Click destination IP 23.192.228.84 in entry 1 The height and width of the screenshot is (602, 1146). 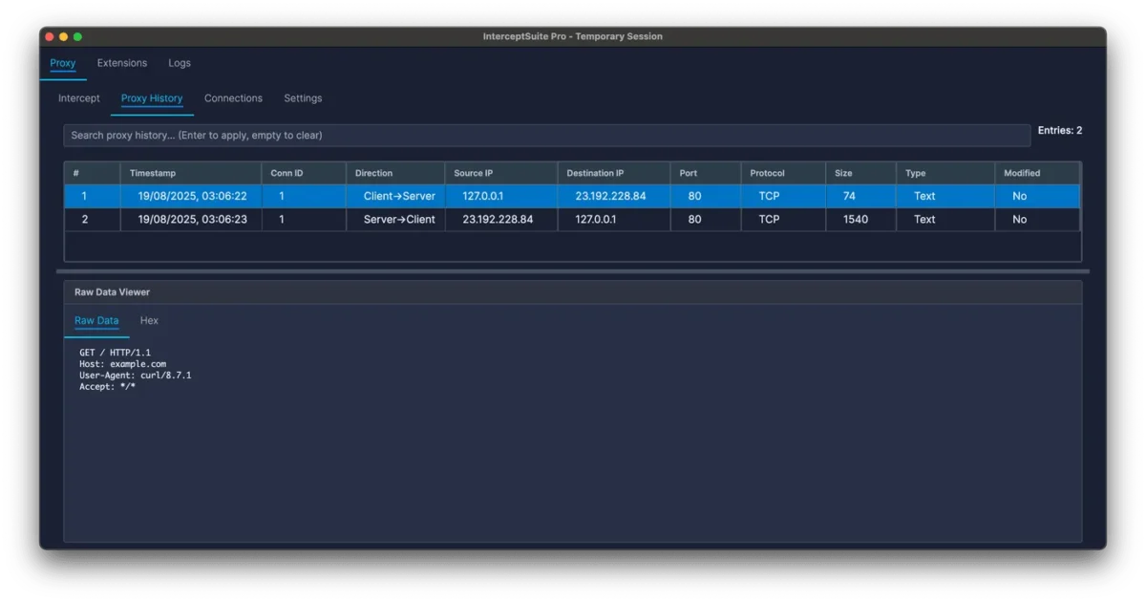pyautogui.click(x=610, y=196)
